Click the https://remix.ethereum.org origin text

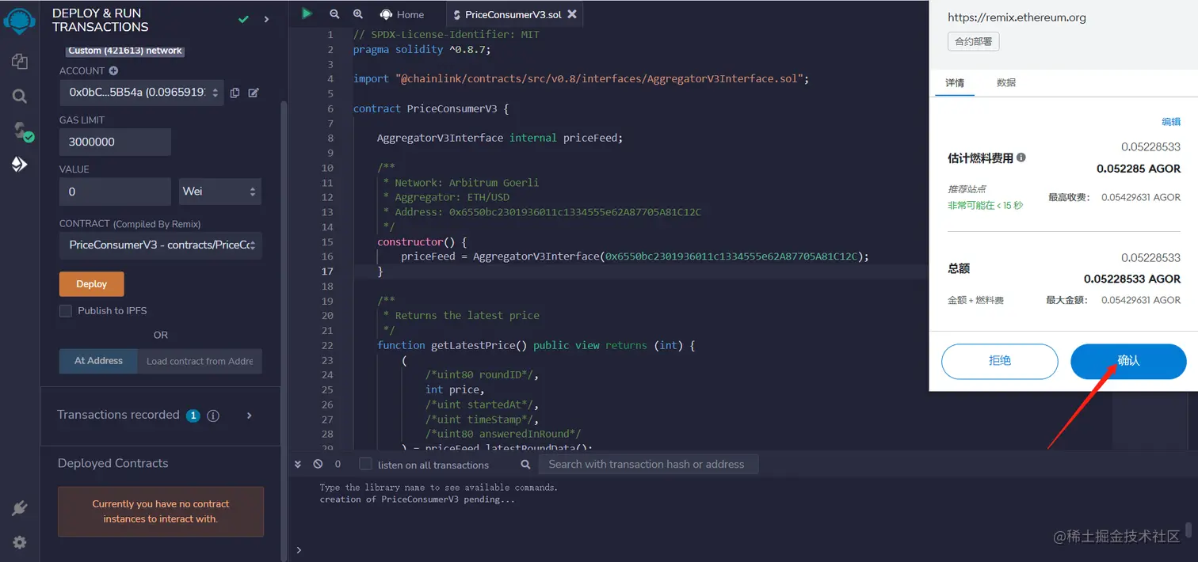tap(1017, 17)
